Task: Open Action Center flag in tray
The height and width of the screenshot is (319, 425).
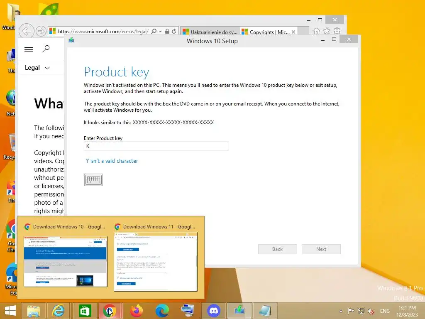Action: (351, 311)
